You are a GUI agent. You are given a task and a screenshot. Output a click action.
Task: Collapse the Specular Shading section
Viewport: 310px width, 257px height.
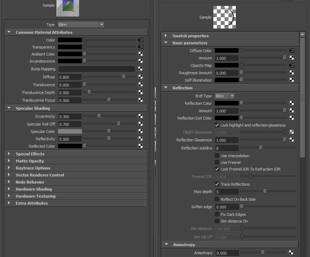(9, 108)
